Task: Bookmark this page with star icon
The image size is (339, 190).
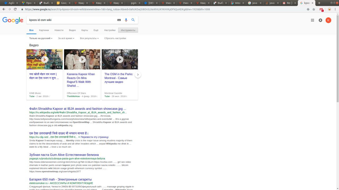Action: 314,9
